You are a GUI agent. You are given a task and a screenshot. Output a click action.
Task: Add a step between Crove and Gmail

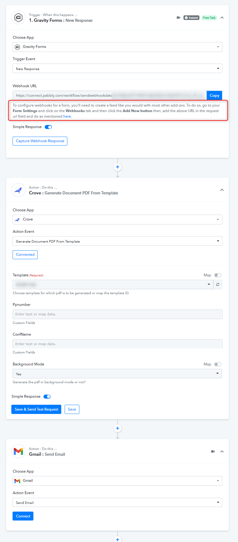118,428
